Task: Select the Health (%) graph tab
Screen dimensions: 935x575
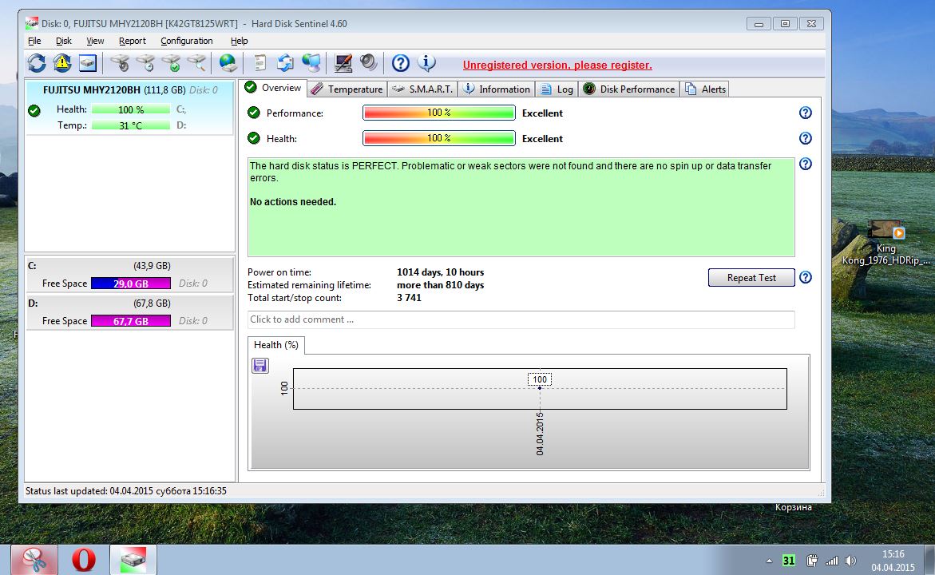Action: 276,345
